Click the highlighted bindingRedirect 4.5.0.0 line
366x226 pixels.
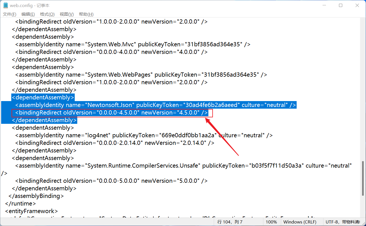[111, 113]
